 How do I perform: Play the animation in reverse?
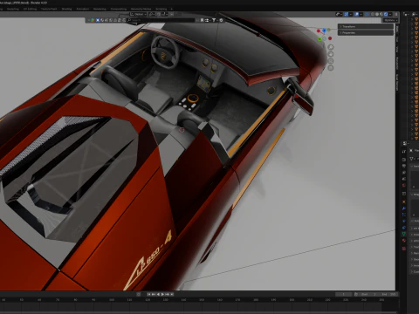pyautogui.click(x=158, y=294)
